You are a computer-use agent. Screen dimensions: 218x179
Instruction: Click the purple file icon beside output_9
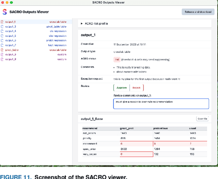2,59
